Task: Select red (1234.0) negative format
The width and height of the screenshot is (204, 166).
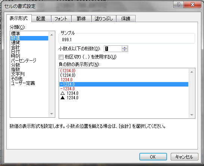Action: 68,70
